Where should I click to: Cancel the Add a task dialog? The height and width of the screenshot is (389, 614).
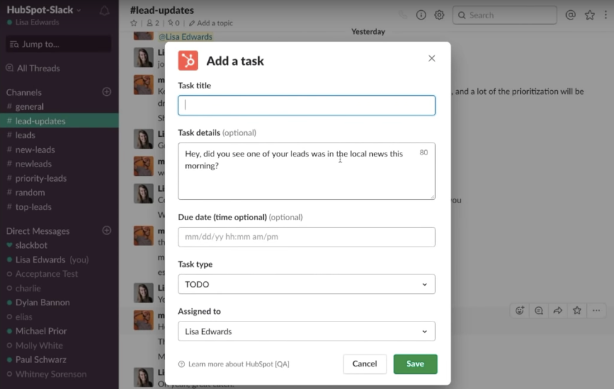[365, 364]
